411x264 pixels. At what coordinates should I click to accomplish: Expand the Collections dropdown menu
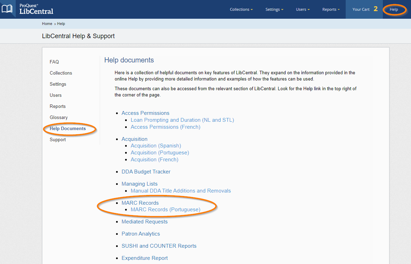tap(241, 9)
